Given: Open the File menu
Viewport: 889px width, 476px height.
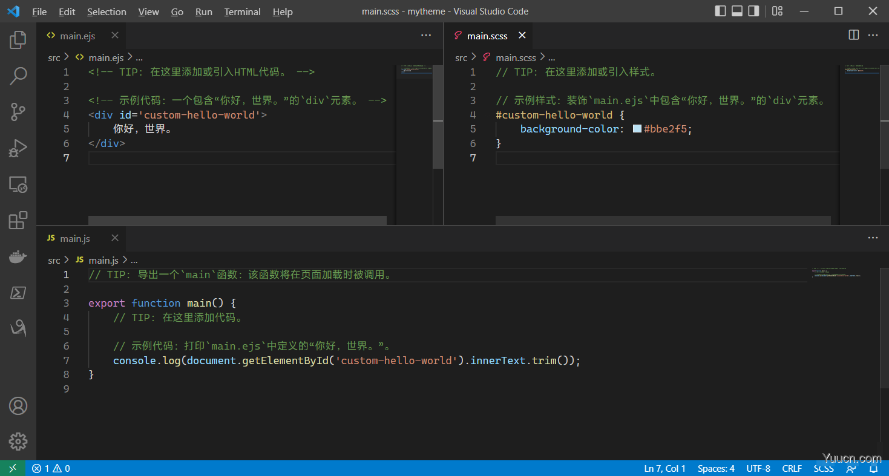Looking at the screenshot, I should (39, 11).
